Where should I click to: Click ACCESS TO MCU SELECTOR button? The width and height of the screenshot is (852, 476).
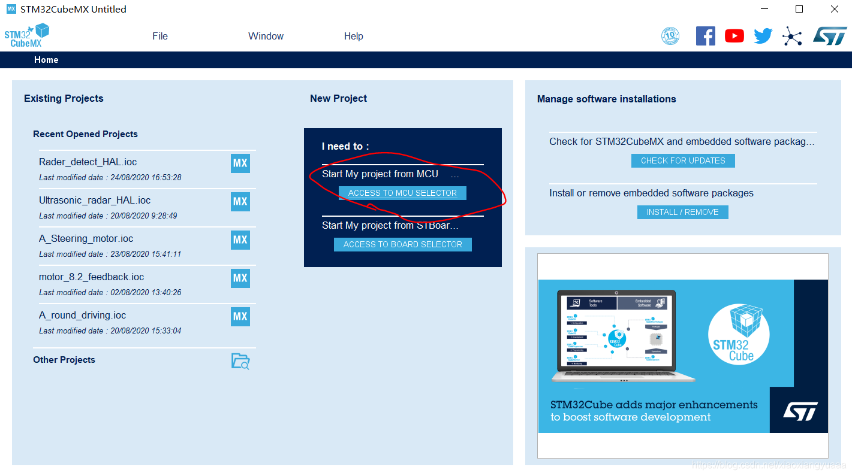click(402, 193)
